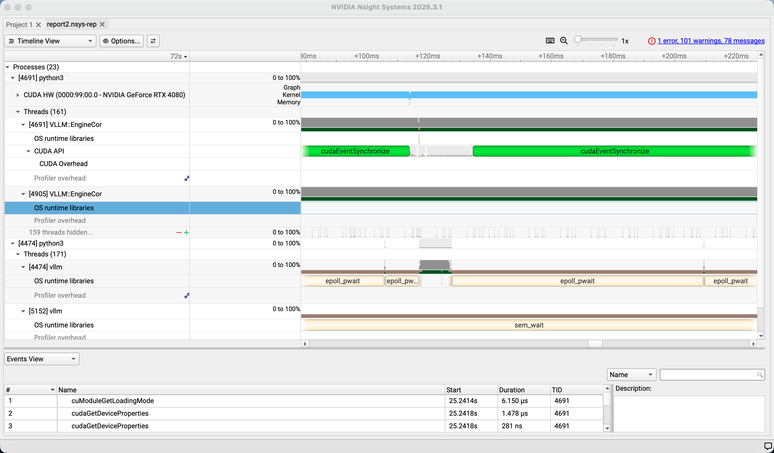Click the horizontal timeline scrollbar thumb

click(x=595, y=344)
